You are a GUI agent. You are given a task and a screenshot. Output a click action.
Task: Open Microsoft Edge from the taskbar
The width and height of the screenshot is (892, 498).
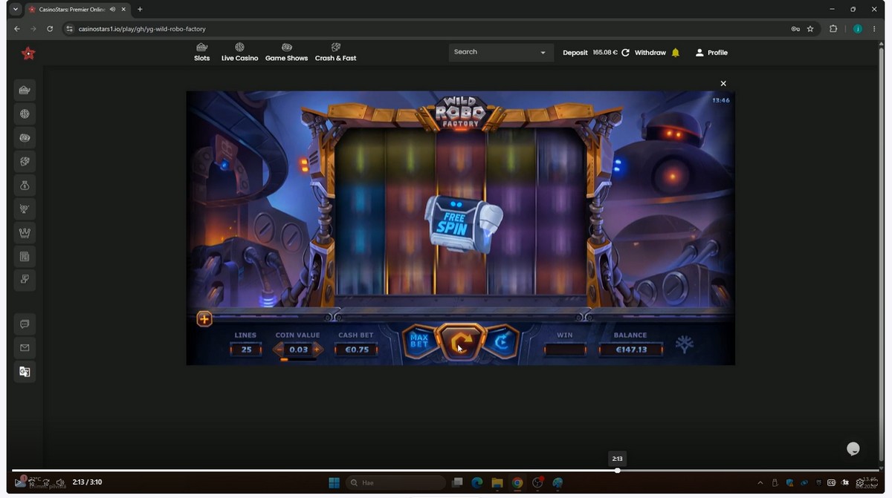click(x=477, y=483)
